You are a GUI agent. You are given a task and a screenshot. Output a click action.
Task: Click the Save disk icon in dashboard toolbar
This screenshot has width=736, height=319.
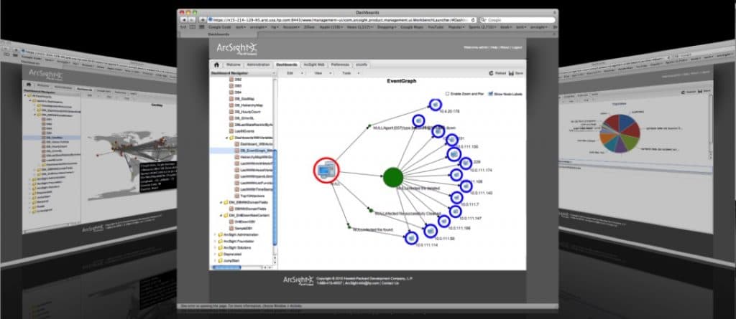(512, 73)
